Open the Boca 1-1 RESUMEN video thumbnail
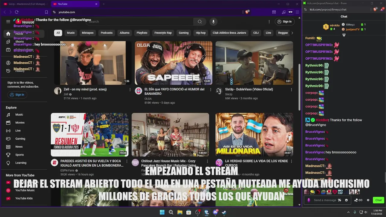This screenshot has height=217, width=386. point(90,135)
